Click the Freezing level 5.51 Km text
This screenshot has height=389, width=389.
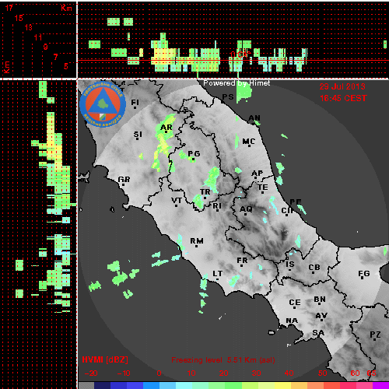tap(223, 360)
